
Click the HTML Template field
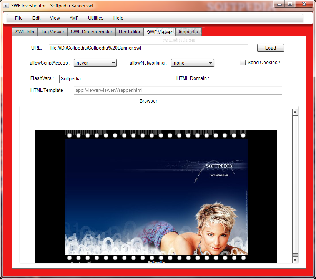(178, 90)
